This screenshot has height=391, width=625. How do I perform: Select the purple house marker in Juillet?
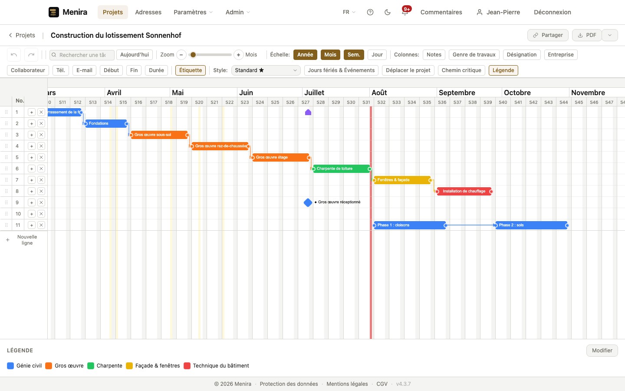coord(308,112)
